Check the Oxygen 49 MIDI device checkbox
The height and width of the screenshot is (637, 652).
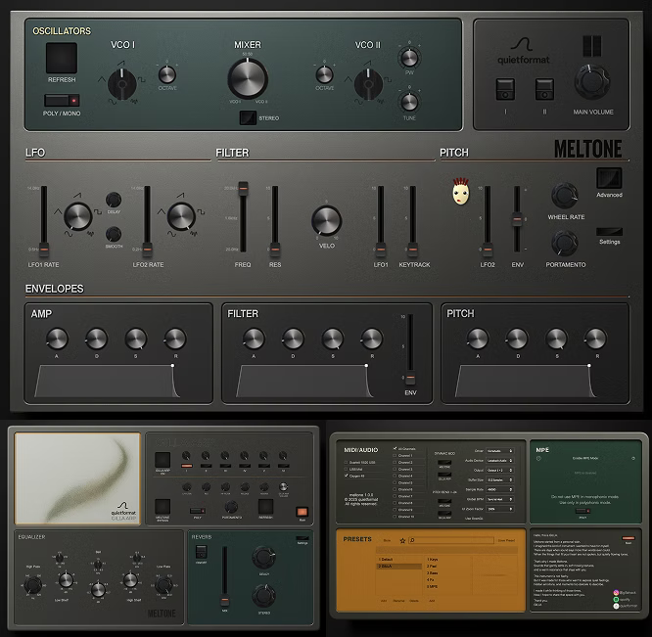coord(346,476)
